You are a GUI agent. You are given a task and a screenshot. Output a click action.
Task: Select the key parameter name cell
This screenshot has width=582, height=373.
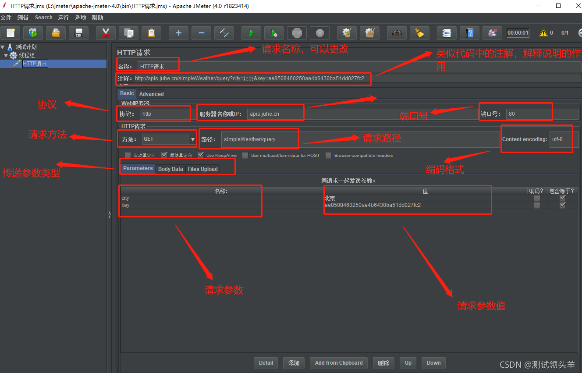click(x=221, y=205)
